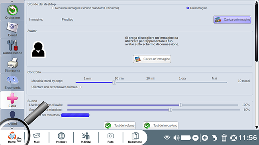Open the E-mail settings in the sidebar
This screenshot has height=145, width=259.
coord(12,29)
